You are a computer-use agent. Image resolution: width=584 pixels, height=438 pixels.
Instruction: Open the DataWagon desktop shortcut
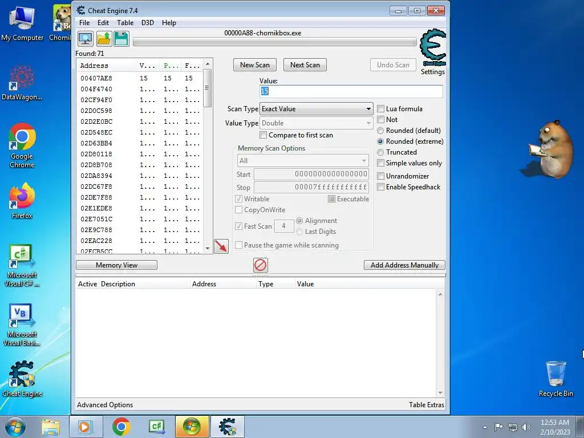click(x=22, y=83)
